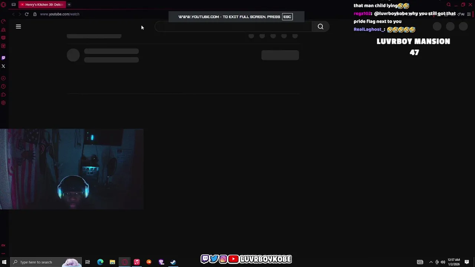475x267 pixels.
Task: Open GX Control speedometer sidebar icon
Action: click(x=3, y=22)
